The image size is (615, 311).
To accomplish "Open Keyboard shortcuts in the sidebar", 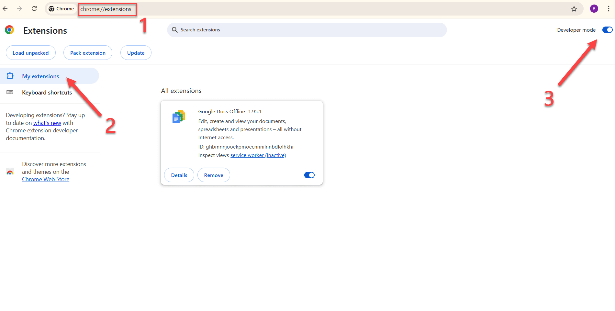I will click(x=47, y=93).
